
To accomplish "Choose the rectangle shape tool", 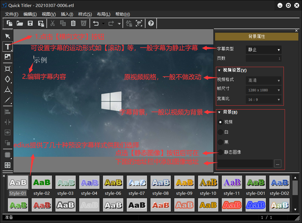I will (8, 69).
